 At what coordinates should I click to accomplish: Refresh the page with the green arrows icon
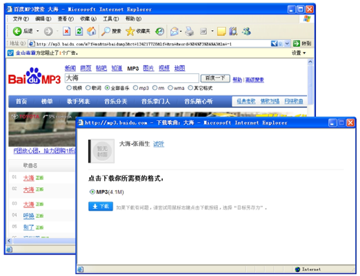coord(79,31)
